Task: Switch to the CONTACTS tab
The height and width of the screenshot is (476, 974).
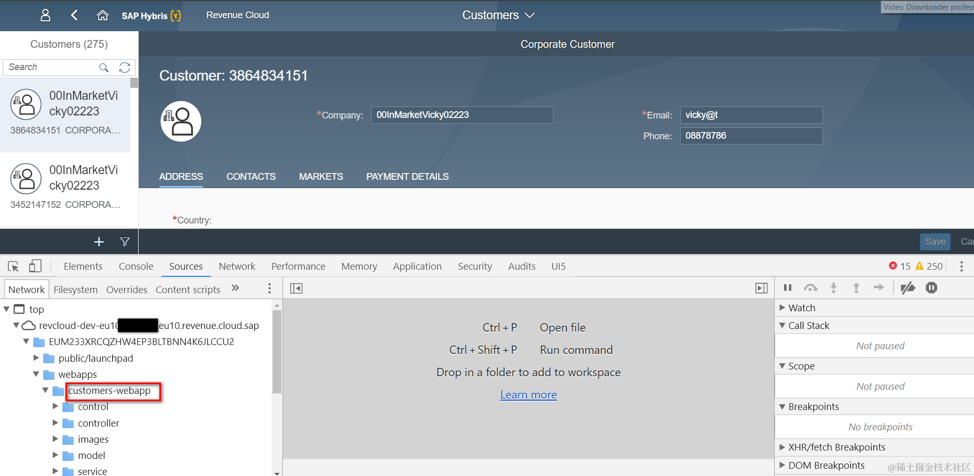Action: [x=251, y=177]
